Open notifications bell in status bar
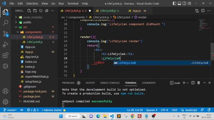The image size is (214, 120). tap(209, 110)
